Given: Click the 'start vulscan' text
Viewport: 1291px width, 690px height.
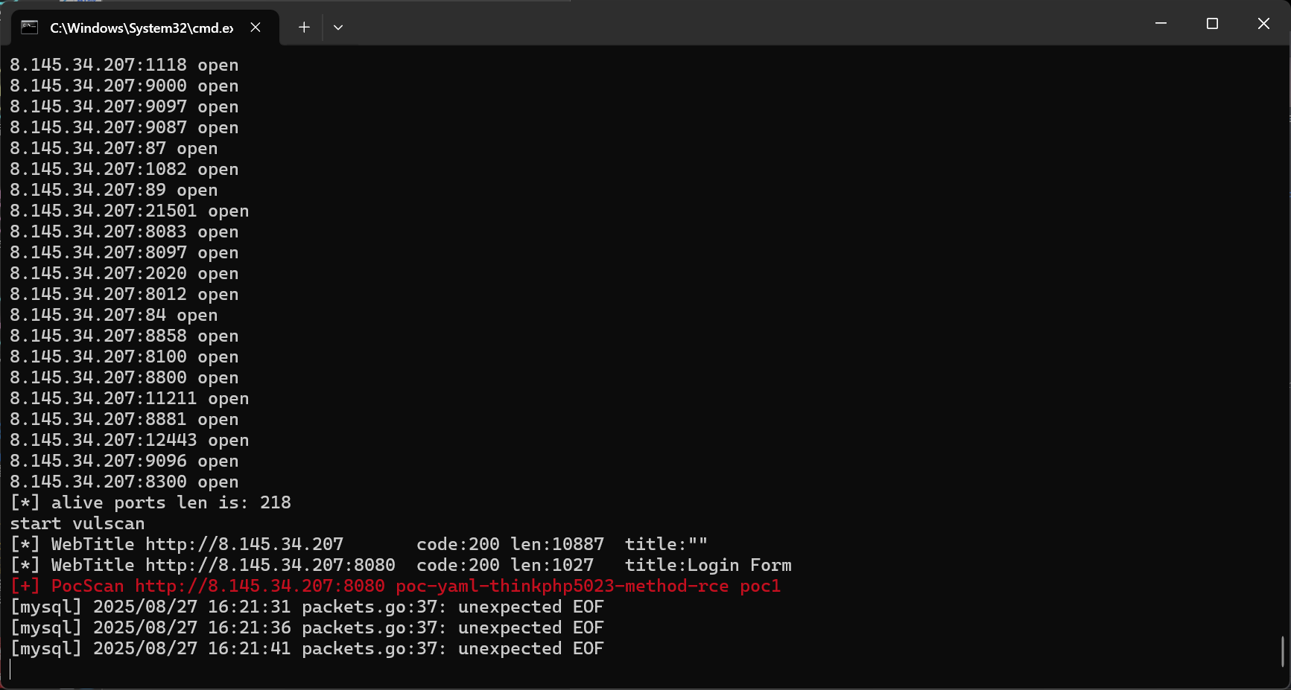Looking at the screenshot, I should (x=77, y=523).
